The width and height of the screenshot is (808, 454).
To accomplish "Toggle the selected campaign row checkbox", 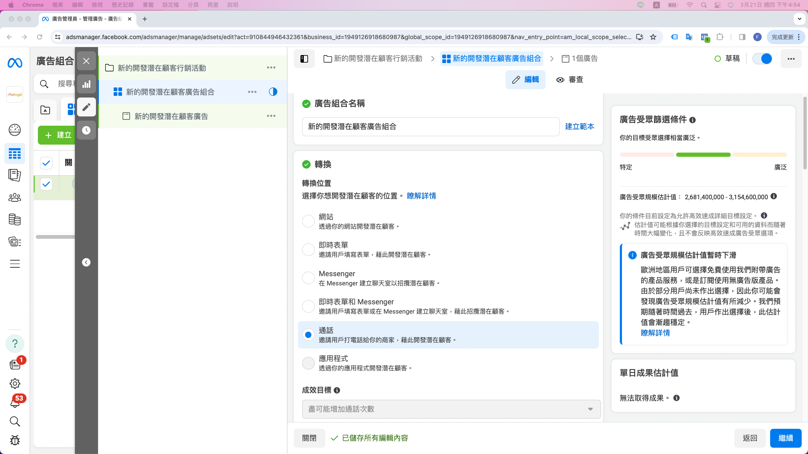I will (x=46, y=184).
